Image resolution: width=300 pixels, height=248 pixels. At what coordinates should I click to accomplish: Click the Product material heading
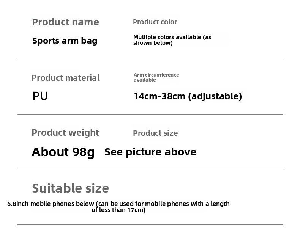click(66, 78)
